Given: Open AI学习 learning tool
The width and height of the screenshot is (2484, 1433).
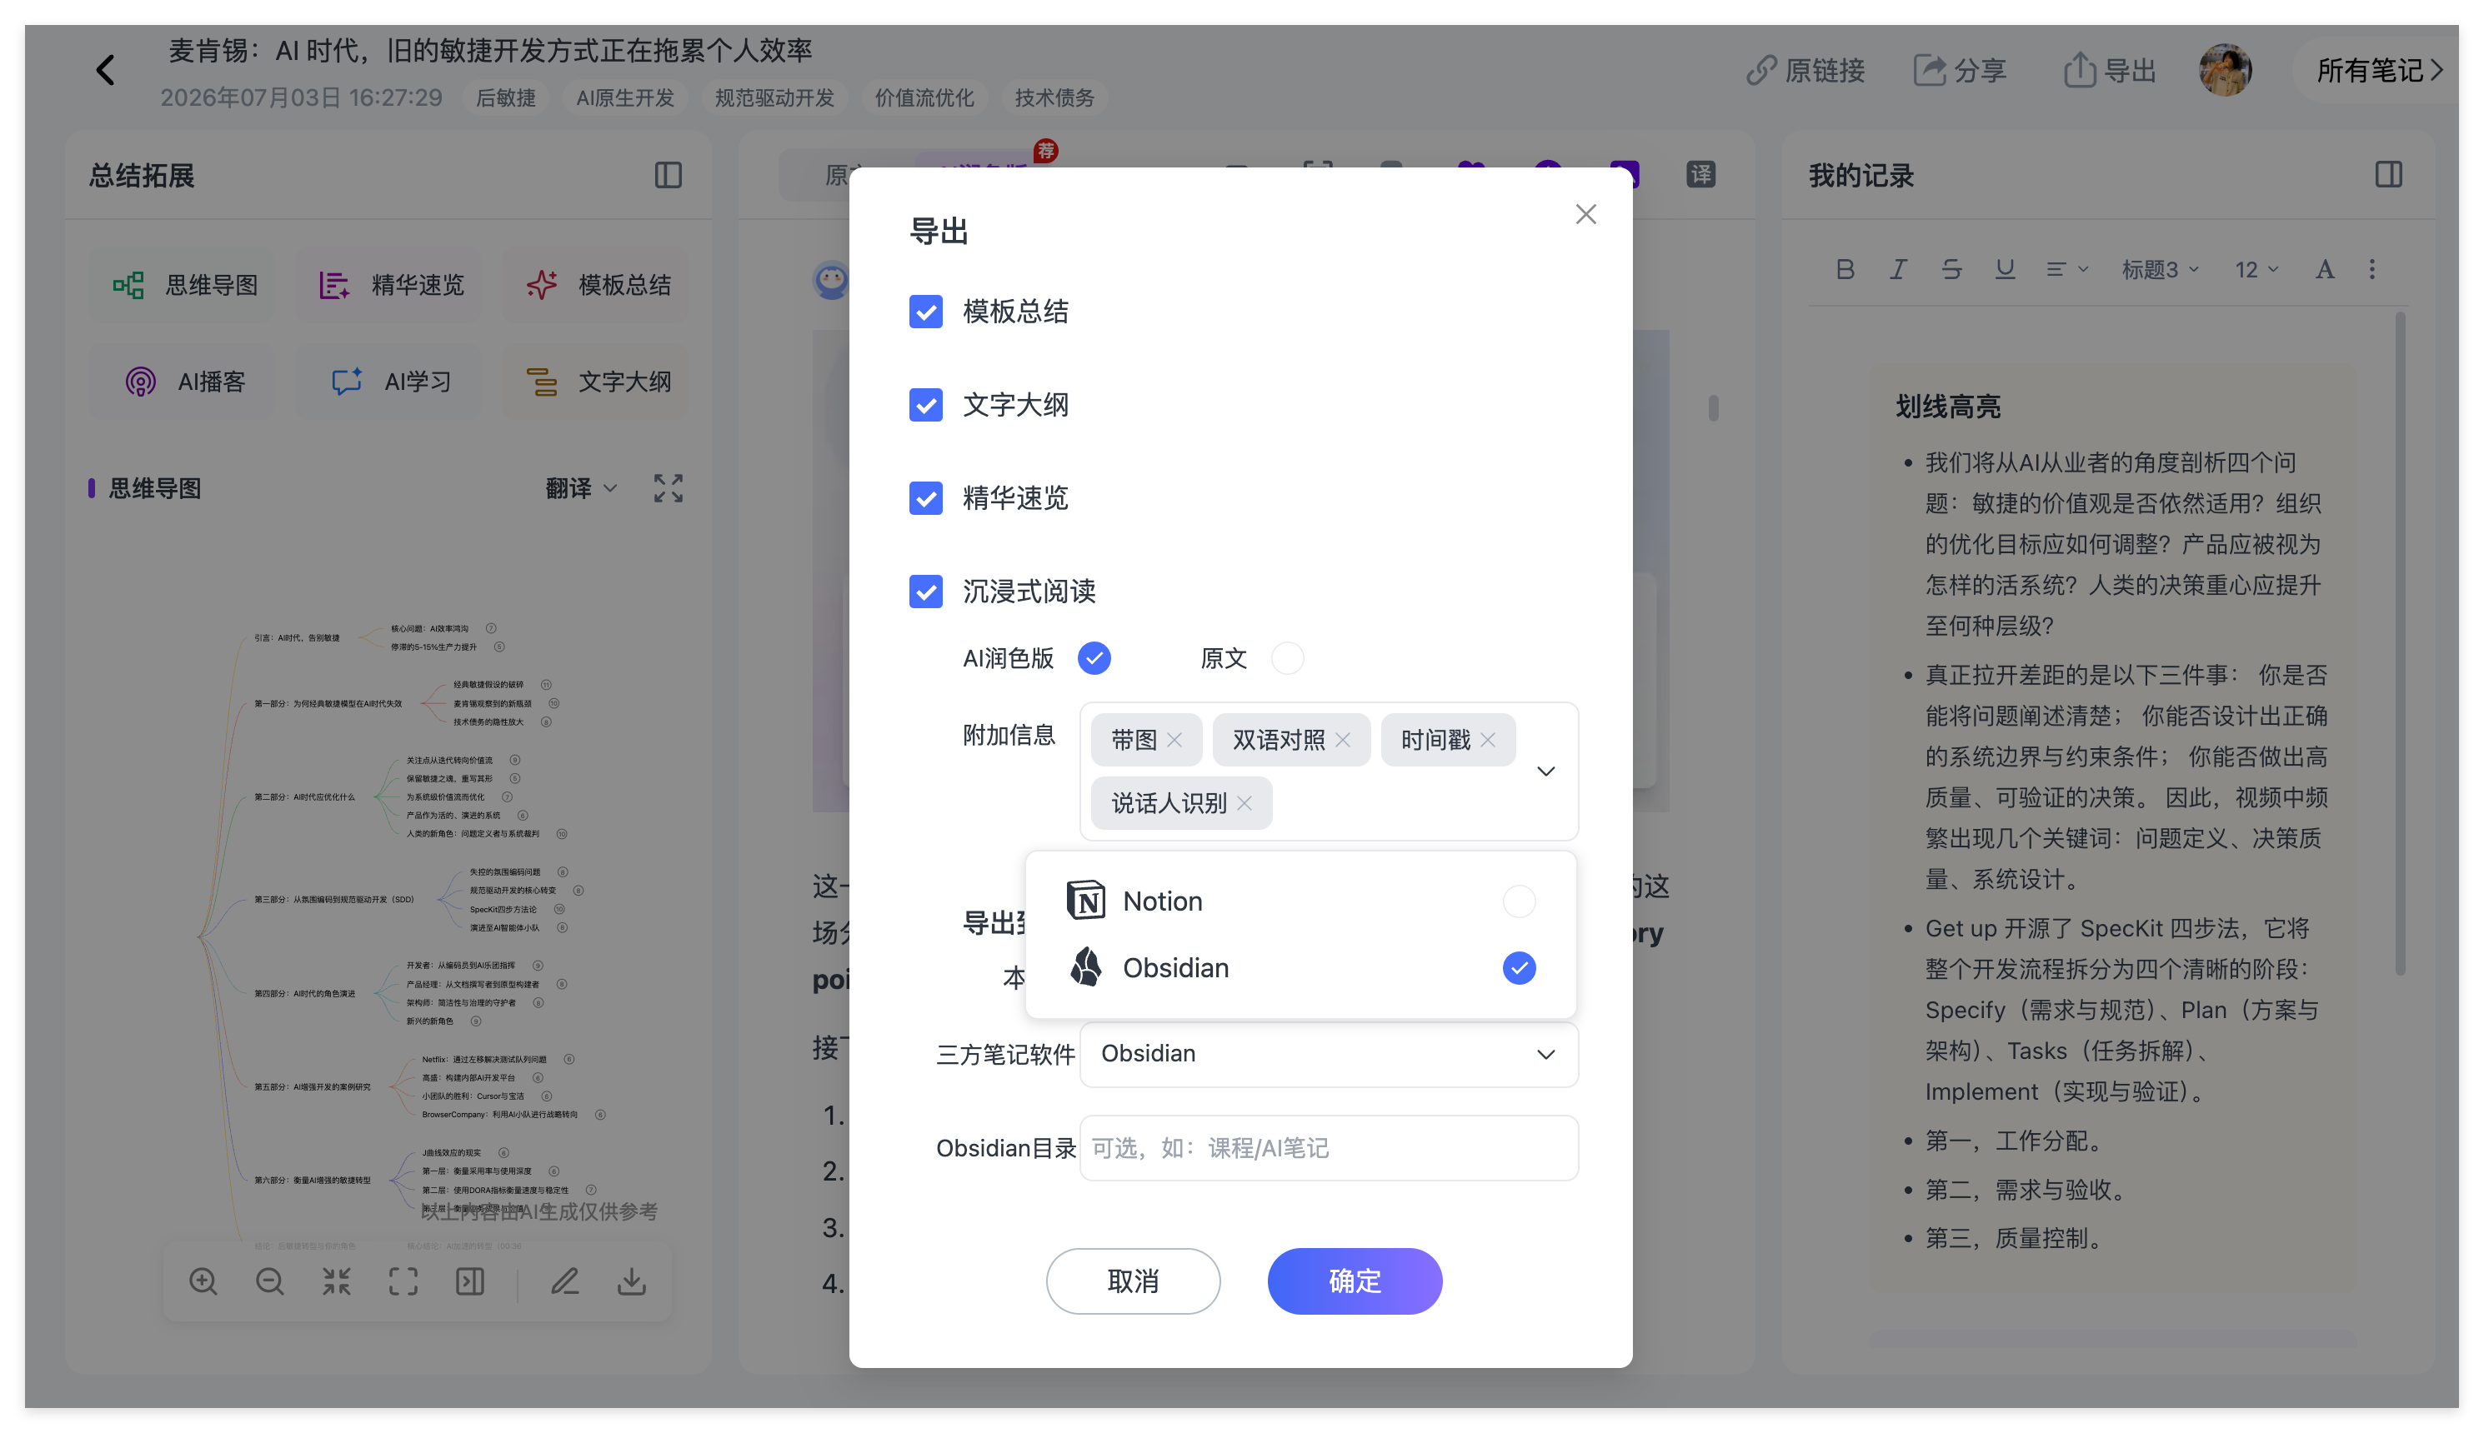Looking at the screenshot, I should tap(391, 381).
